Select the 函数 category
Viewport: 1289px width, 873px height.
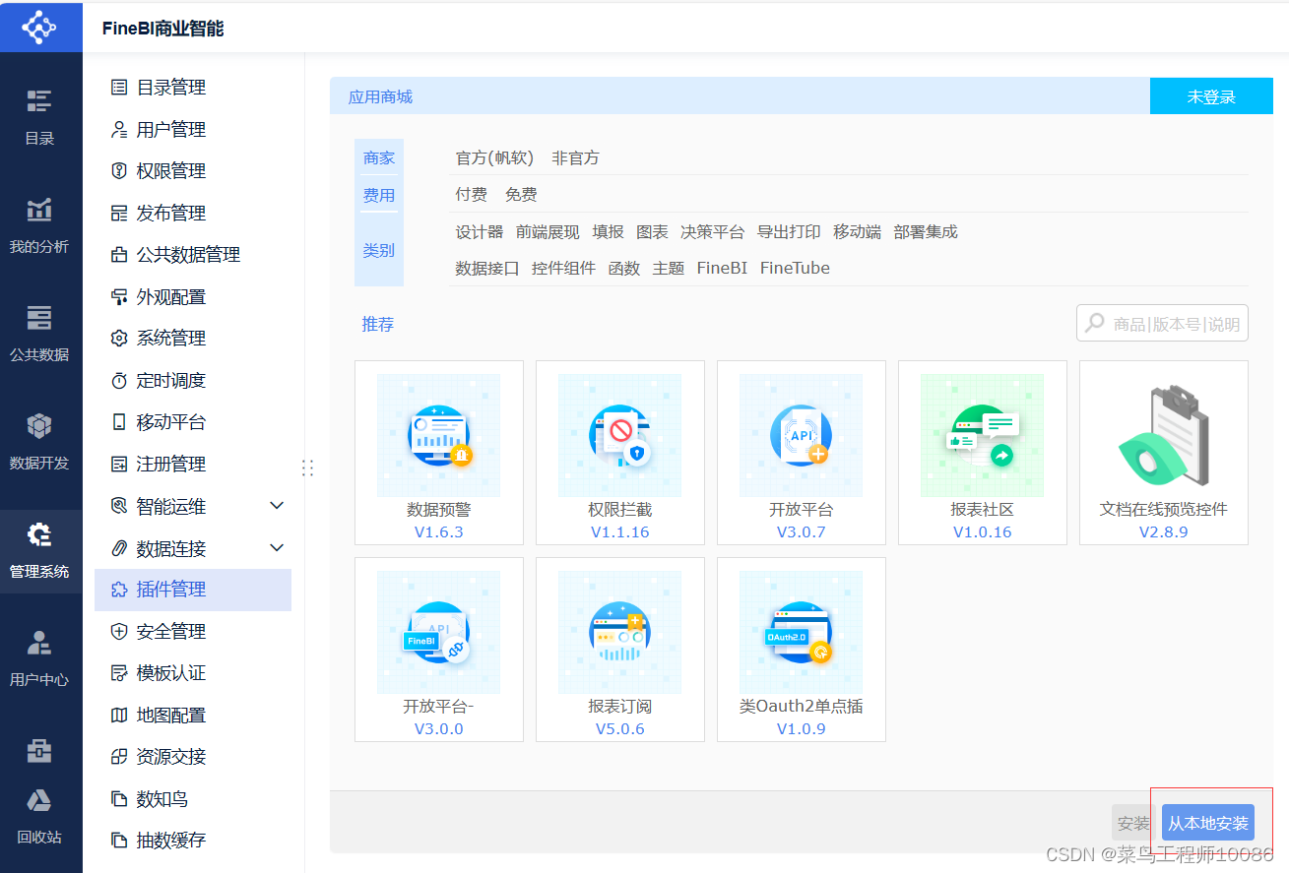[623, 268]
